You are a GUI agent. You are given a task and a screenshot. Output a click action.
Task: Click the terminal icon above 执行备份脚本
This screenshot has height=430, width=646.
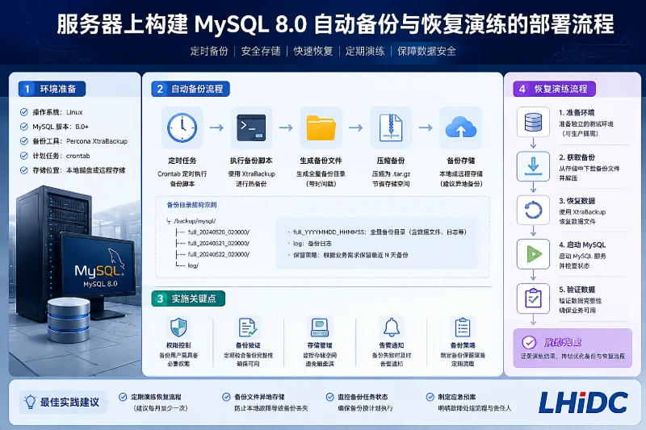pos(251,128)
